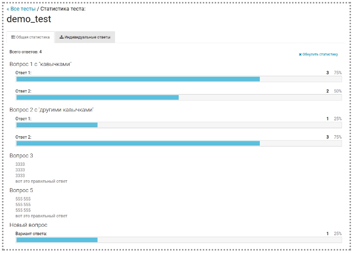Click the list icon on Общая статистика tab
353x253 pixels.
click(x=13, y=37)
